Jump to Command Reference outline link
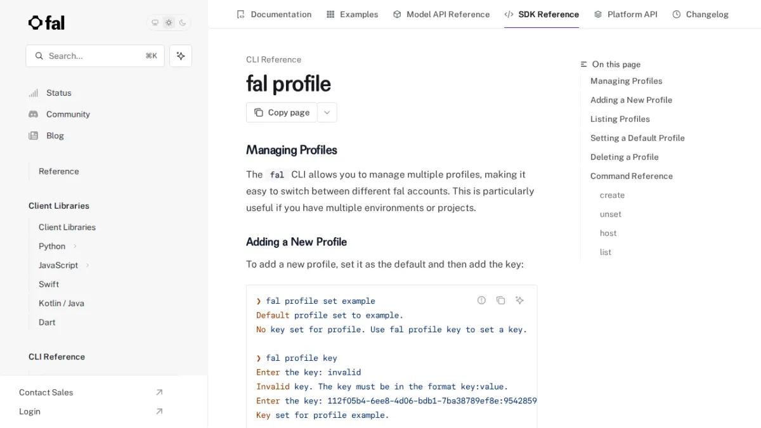Image resolution: width=761 pixels, height=428 pixels. [x=631, y=176]
